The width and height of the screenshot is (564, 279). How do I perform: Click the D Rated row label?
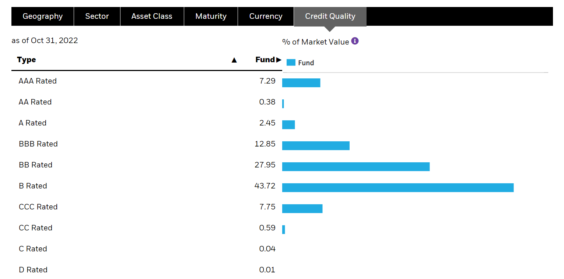coord(33,270)
